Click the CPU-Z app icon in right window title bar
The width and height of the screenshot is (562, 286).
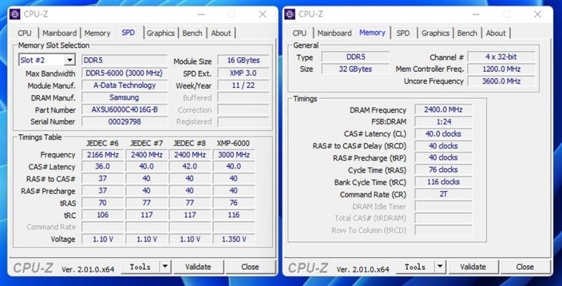click(x=290, y=14)
